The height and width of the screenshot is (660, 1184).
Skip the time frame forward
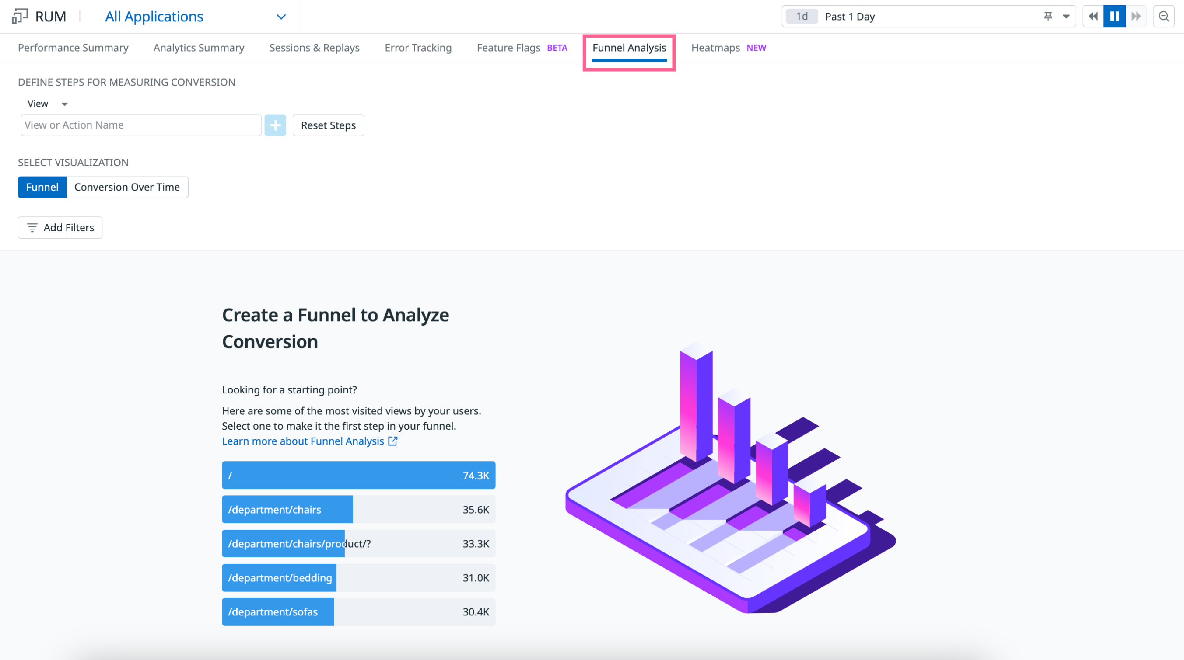[x=1136, y=17]
